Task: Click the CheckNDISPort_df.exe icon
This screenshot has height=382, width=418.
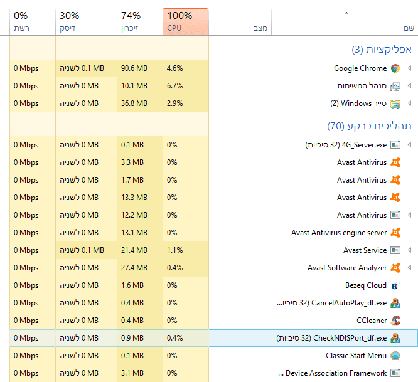Action: coord(395,338)
